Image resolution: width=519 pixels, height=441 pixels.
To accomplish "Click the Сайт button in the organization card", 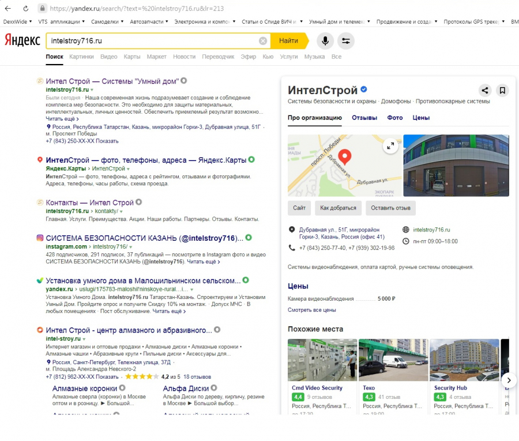I will pyautogui.click(x=299, y=208).
